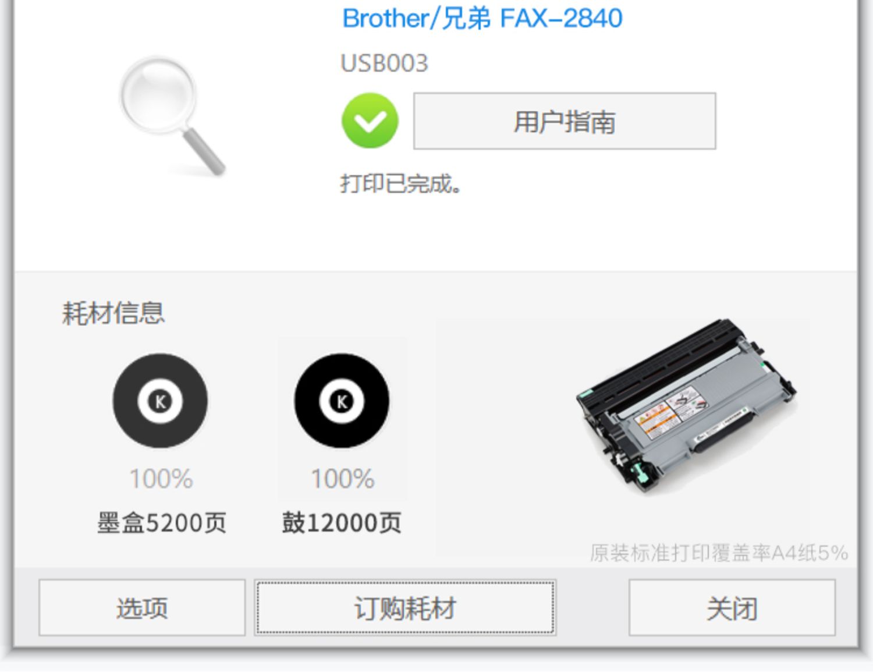
Task: Click the 墨盒5200页 label
Action: [161, 522]
